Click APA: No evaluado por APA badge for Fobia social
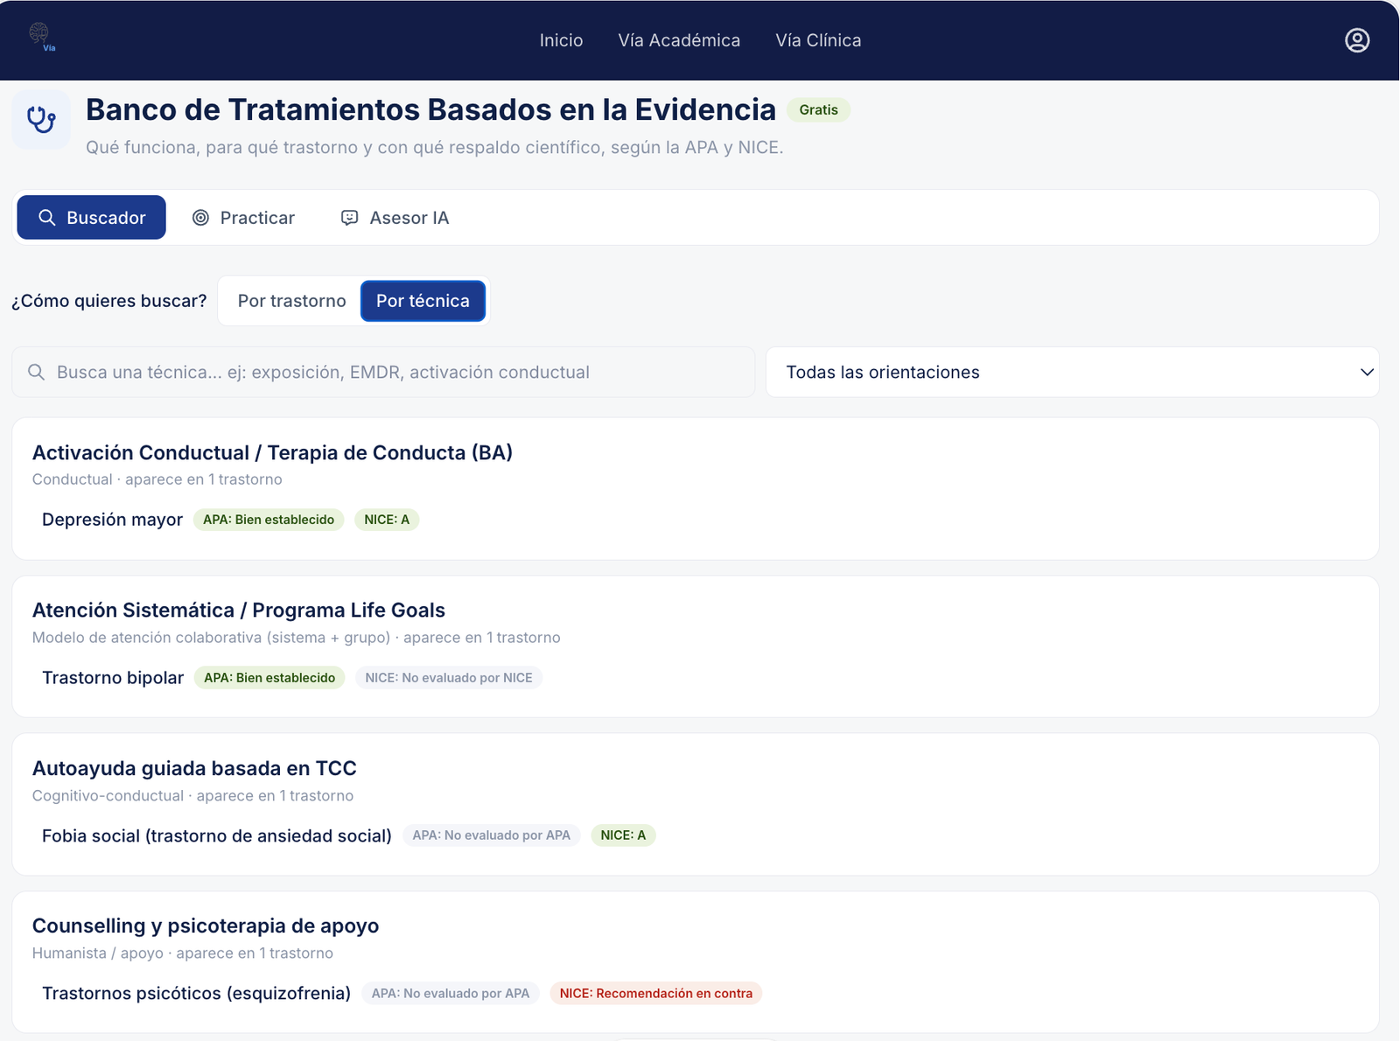The image size is (1400, 1041). [x=491, y=835]
